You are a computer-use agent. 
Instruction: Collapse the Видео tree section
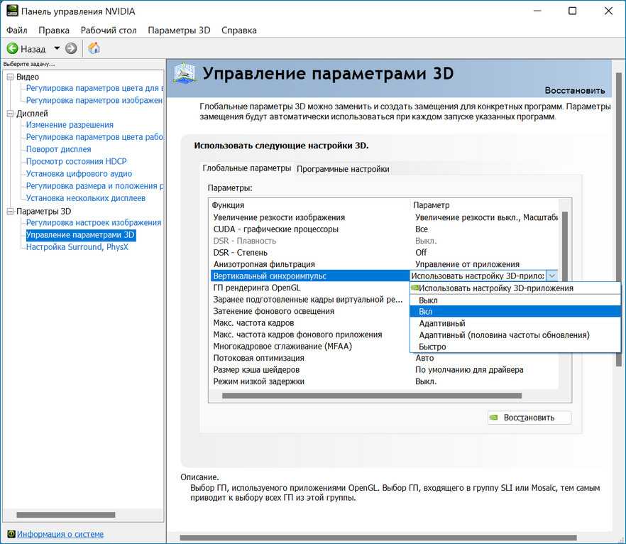point(10,77)
